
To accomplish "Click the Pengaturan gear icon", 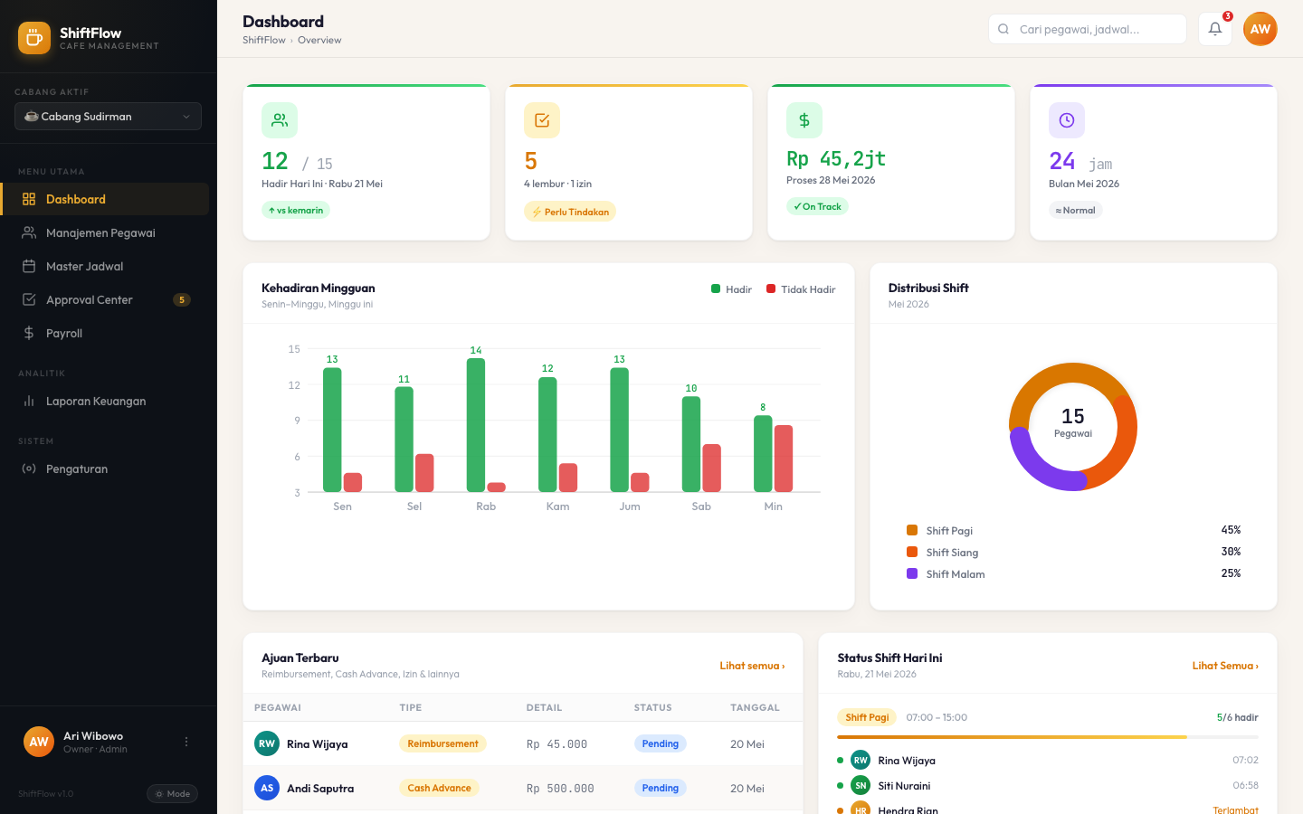I will pos(29,469).
